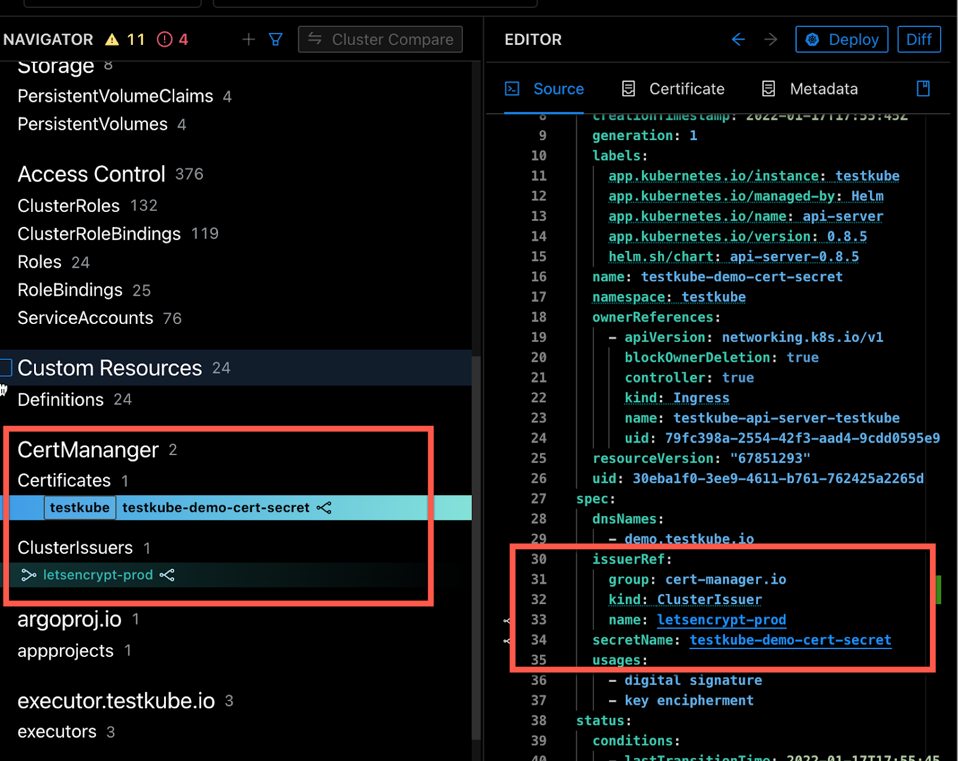Follow the letsencrypt-prod link on line 33
The width and height of the screenshot is (958, 761).
[721, 620]
